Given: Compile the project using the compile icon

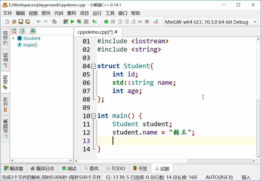Looking at the screenshot, I should [66, 22].
